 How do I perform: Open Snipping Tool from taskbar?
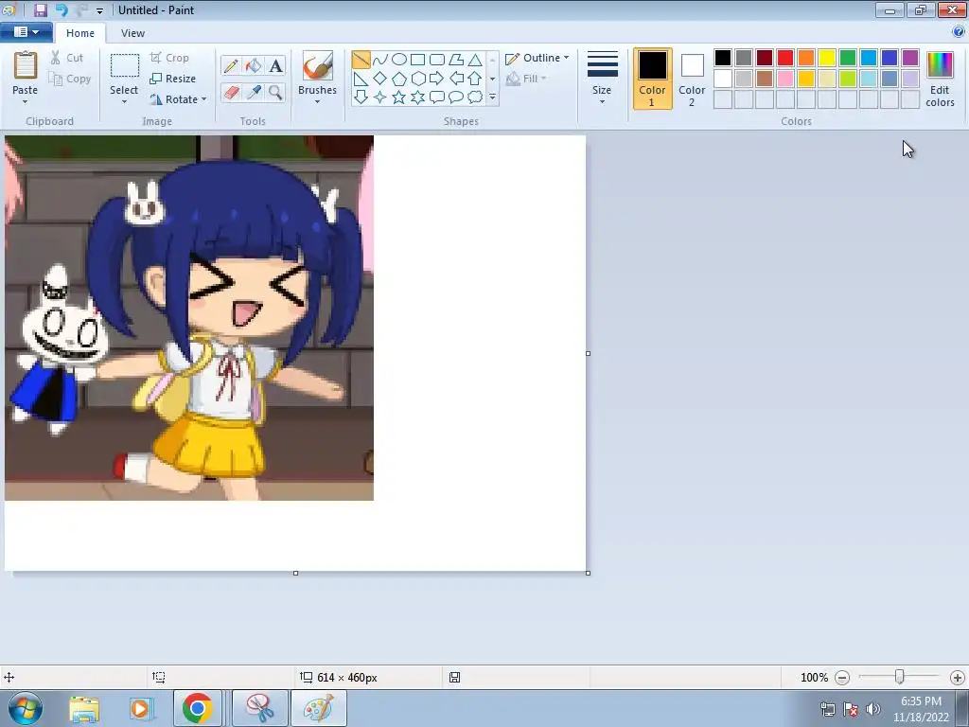point(260,708)
